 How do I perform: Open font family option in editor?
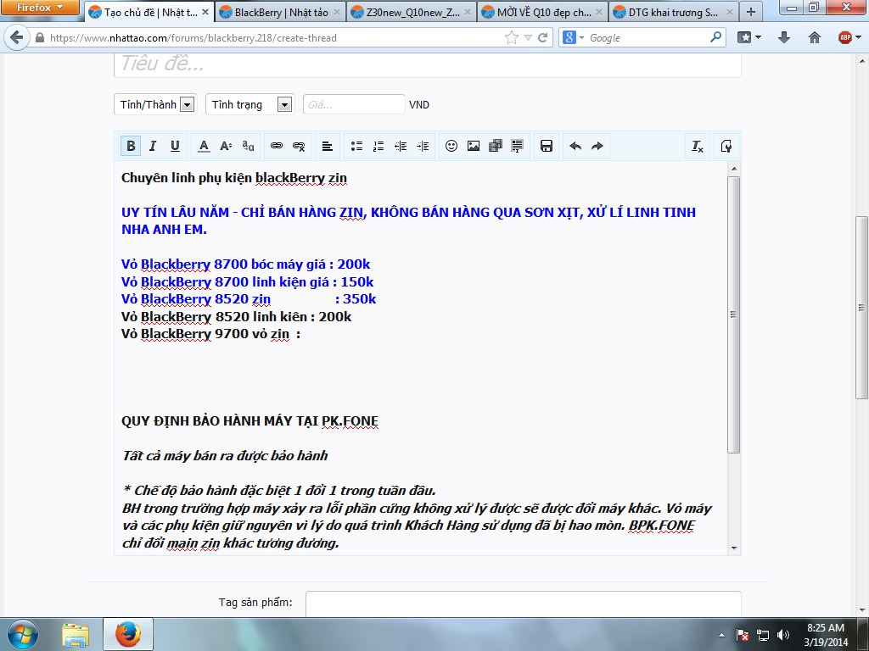click(x=248, y=146)
